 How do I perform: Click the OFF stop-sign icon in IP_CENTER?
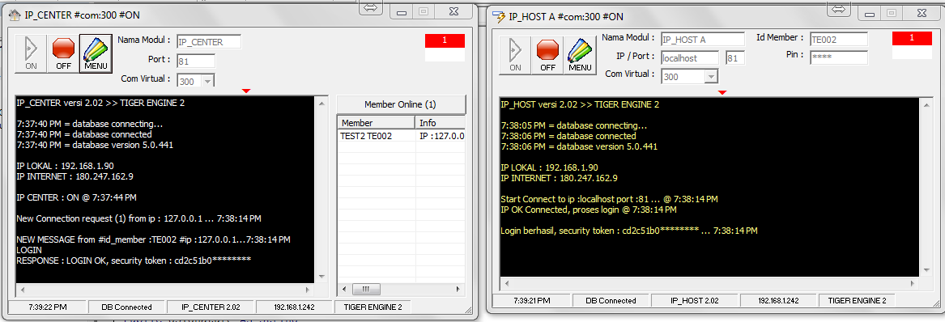click(x=63, y=53)
